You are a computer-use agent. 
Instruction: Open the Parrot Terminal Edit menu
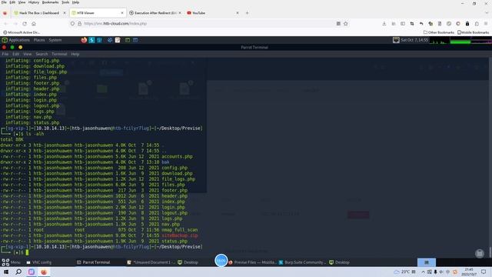pos(15,54)
